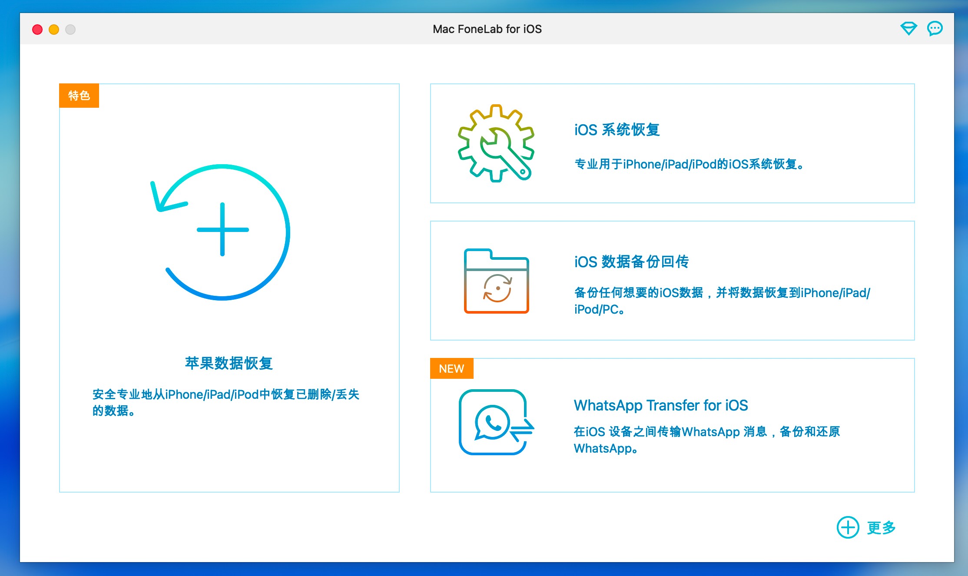The image size is (968, 576).
Task: Click the orange NEW badge
Action: tap(451, 369)
